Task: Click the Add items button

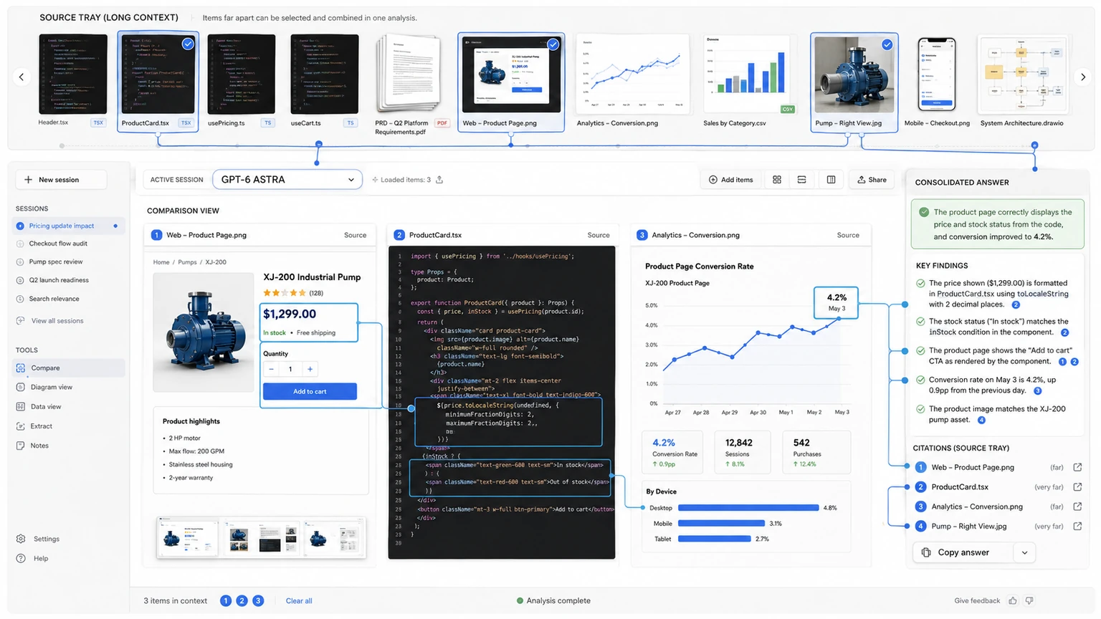Action: point(731,180)
